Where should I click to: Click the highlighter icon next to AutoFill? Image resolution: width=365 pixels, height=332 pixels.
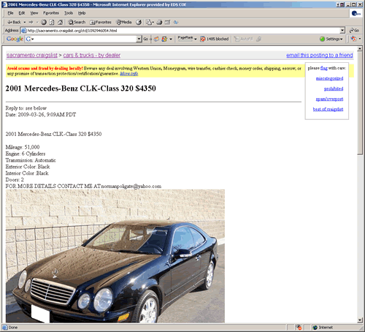click(258, 39)
